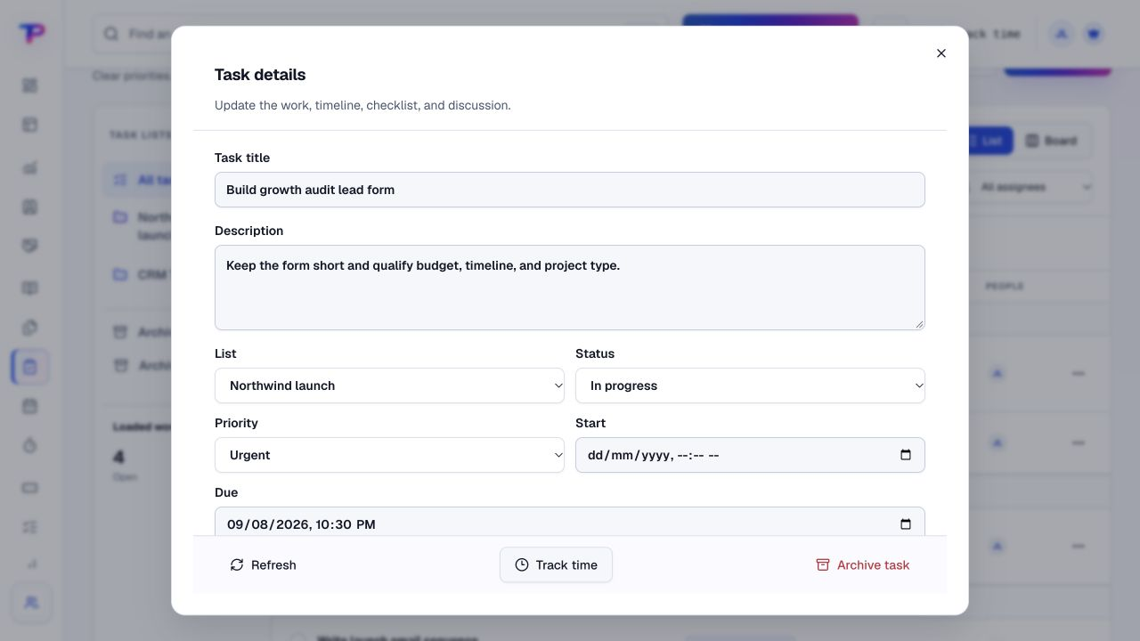This screenshot has height=641, width=1140.
Task: Open the List dropdown showing Northwind launch
Action: point(389,385)
